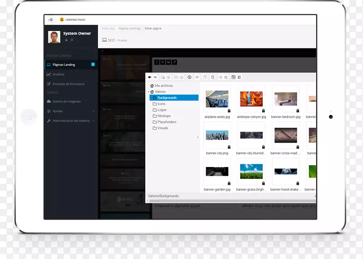Click the info icon in file manager toolbar
The image size is (363, 259).
pos(189,77)
